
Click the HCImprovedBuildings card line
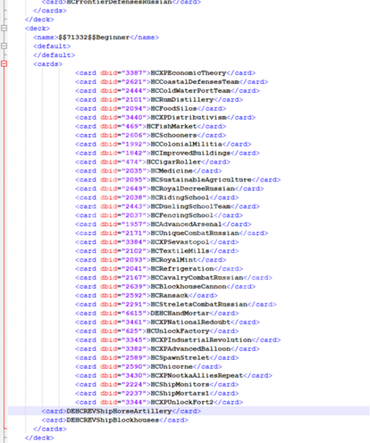click(x=167, y=153)
